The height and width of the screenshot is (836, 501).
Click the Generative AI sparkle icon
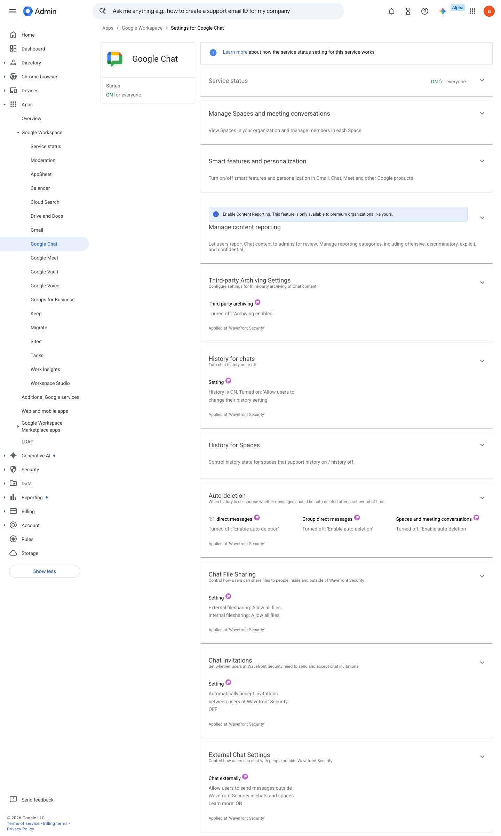13,456
